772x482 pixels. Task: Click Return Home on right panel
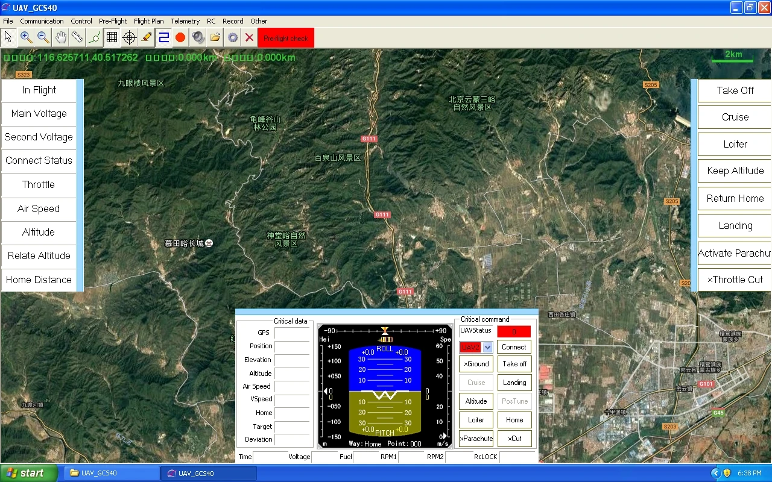(x=735, y=198)
